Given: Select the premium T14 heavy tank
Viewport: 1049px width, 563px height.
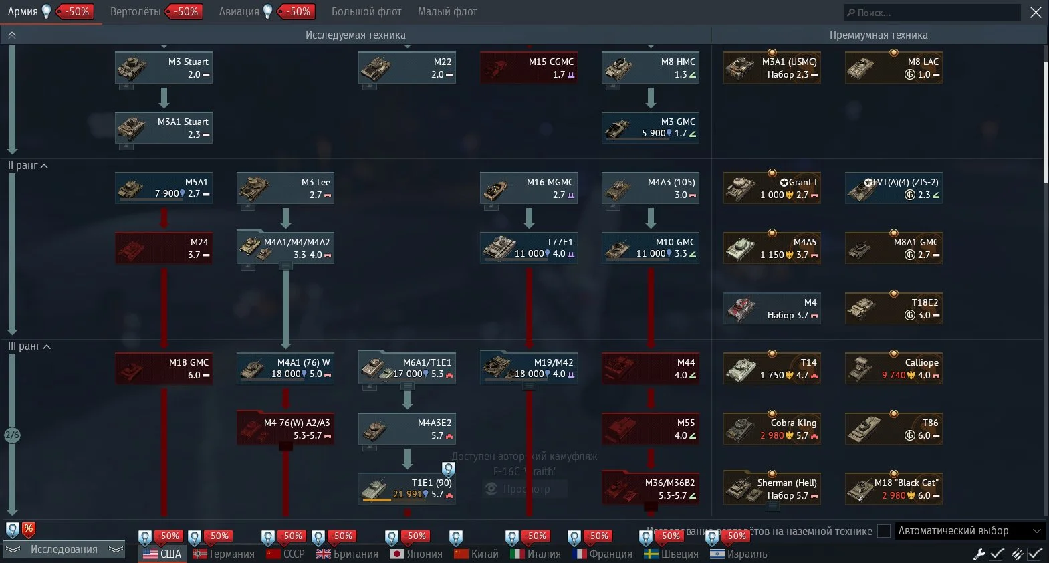Looking at the screenshot, I should point(772,369).
